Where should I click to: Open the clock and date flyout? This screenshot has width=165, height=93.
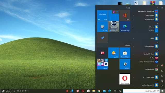(x=9, y=91)
